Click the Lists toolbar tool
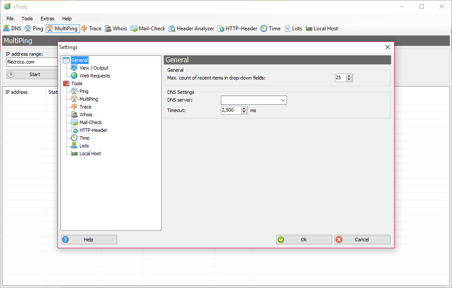Screen dimensions: 452x288 [293, 29]
